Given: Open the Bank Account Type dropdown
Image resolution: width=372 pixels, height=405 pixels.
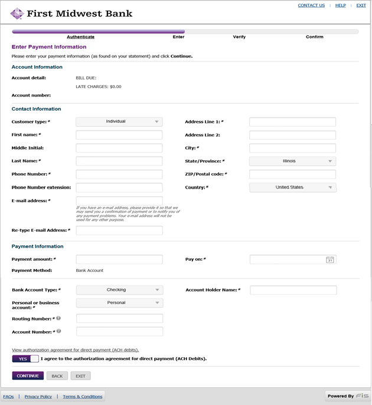Looking at the screenshot, I should tap(119, 290).
